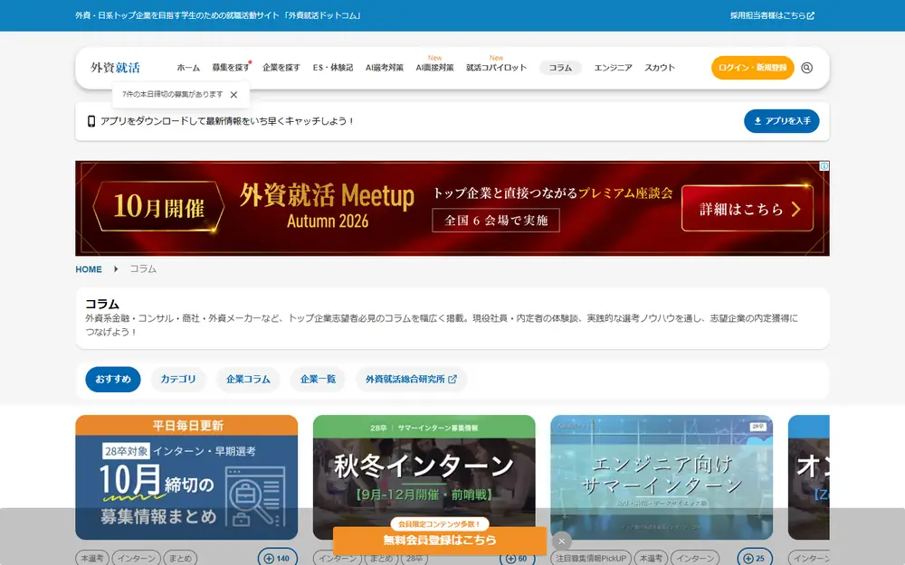Click the plus 25 counter badge

(x=755, y=558)
